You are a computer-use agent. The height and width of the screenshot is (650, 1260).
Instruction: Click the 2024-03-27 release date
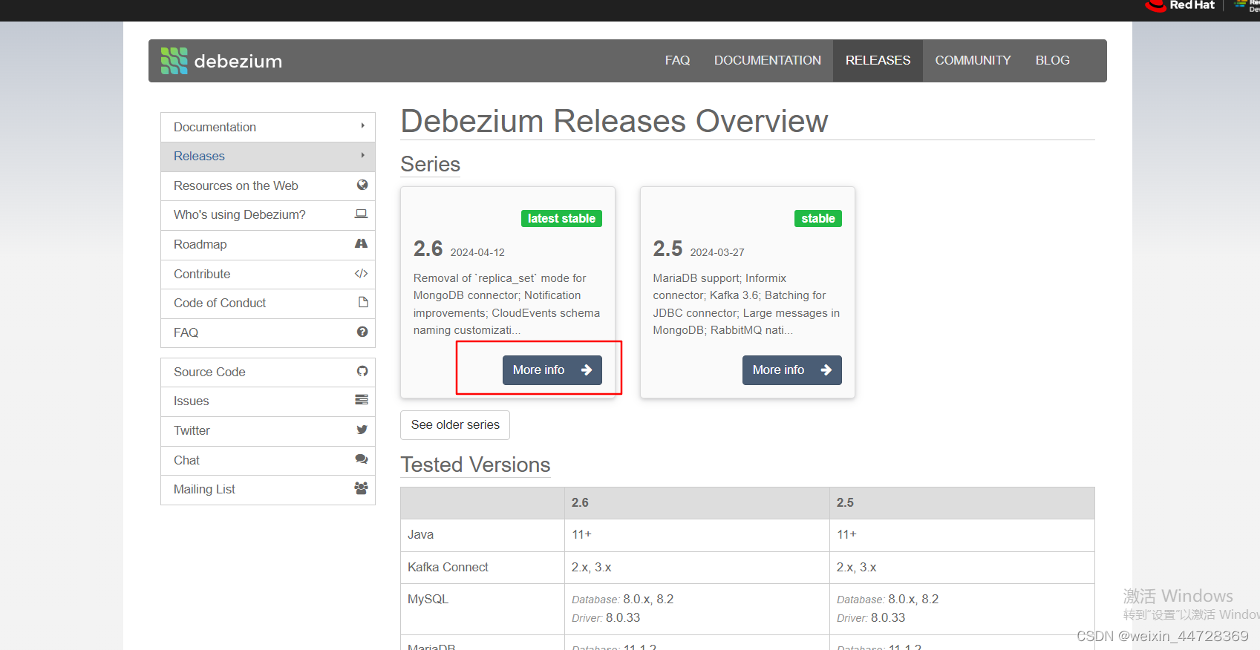click(x=717, y=252)
